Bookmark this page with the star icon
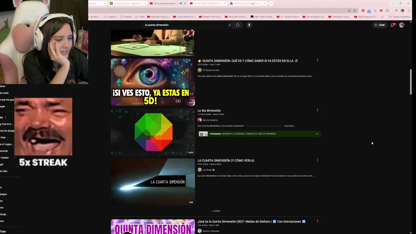416x234 pixels. click(x=355, y=10)
